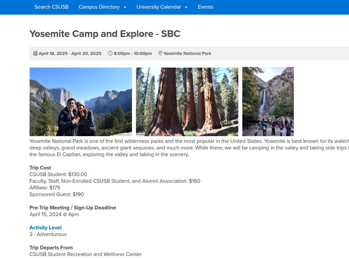Click the Pre-Trip Meeting / Sign-Up Deadline heading
The height and width of the screenshot is (258, 349).
(73, 208)
